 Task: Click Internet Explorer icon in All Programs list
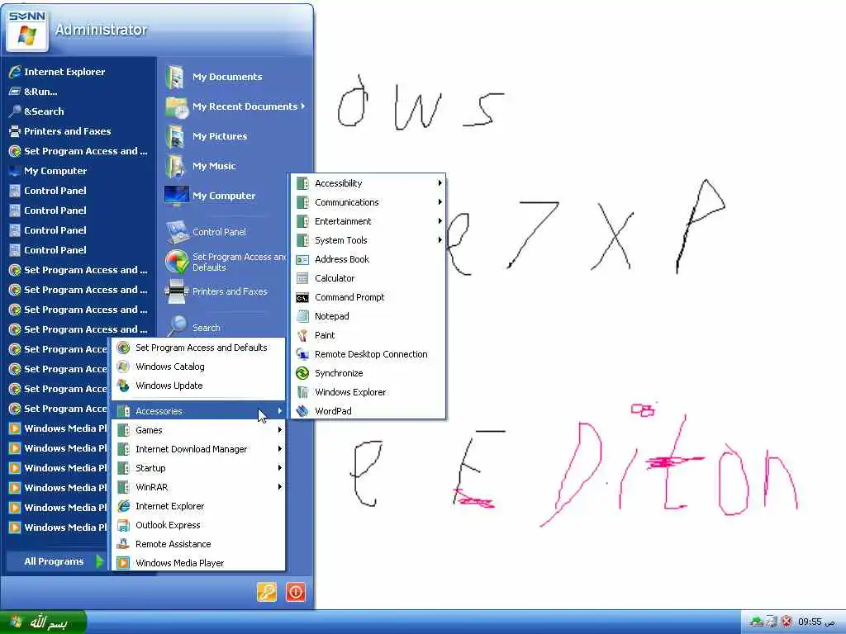pyautogui.click(x=124, y=506)
